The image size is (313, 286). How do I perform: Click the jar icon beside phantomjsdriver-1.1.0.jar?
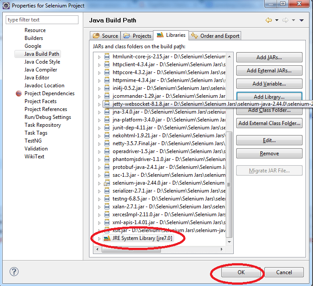(107, 159)
